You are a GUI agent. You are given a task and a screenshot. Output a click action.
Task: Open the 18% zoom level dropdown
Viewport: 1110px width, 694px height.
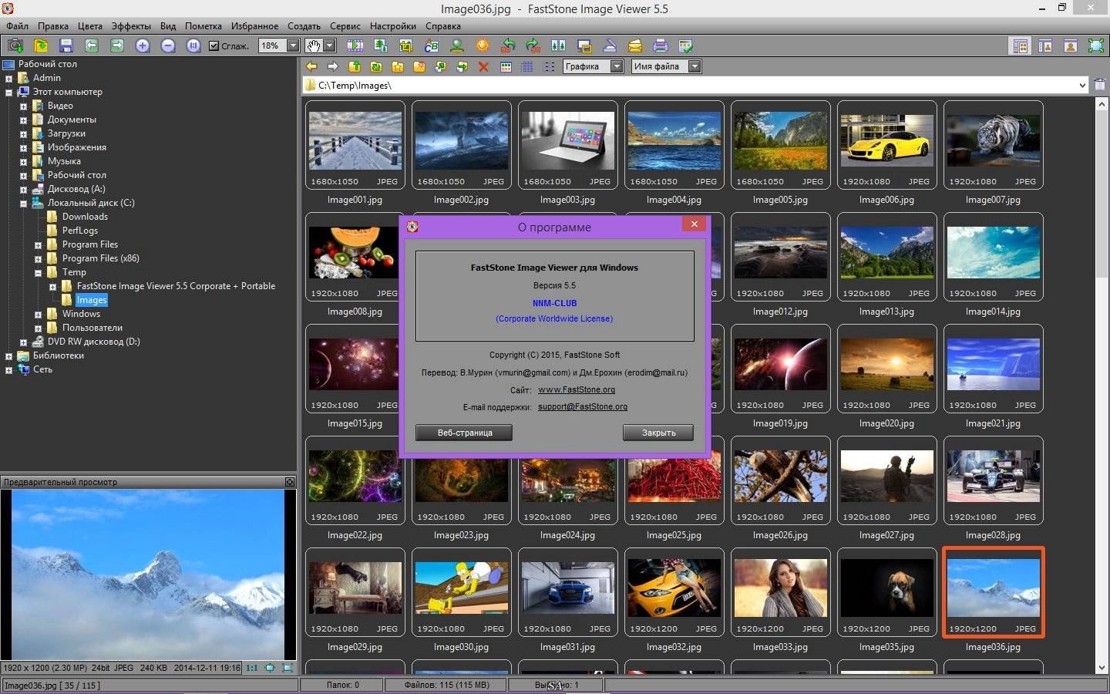293,45
